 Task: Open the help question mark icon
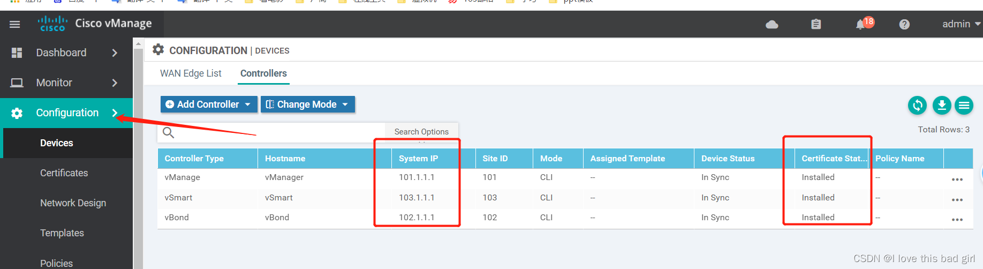tap(904, 24)
